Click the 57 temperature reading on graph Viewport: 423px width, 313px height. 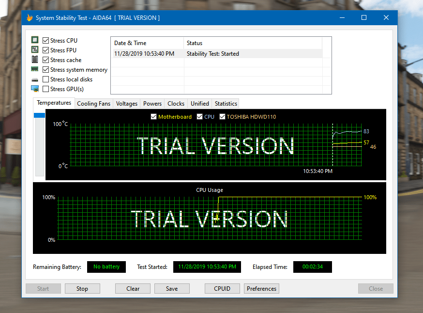[x=366, y=142]
